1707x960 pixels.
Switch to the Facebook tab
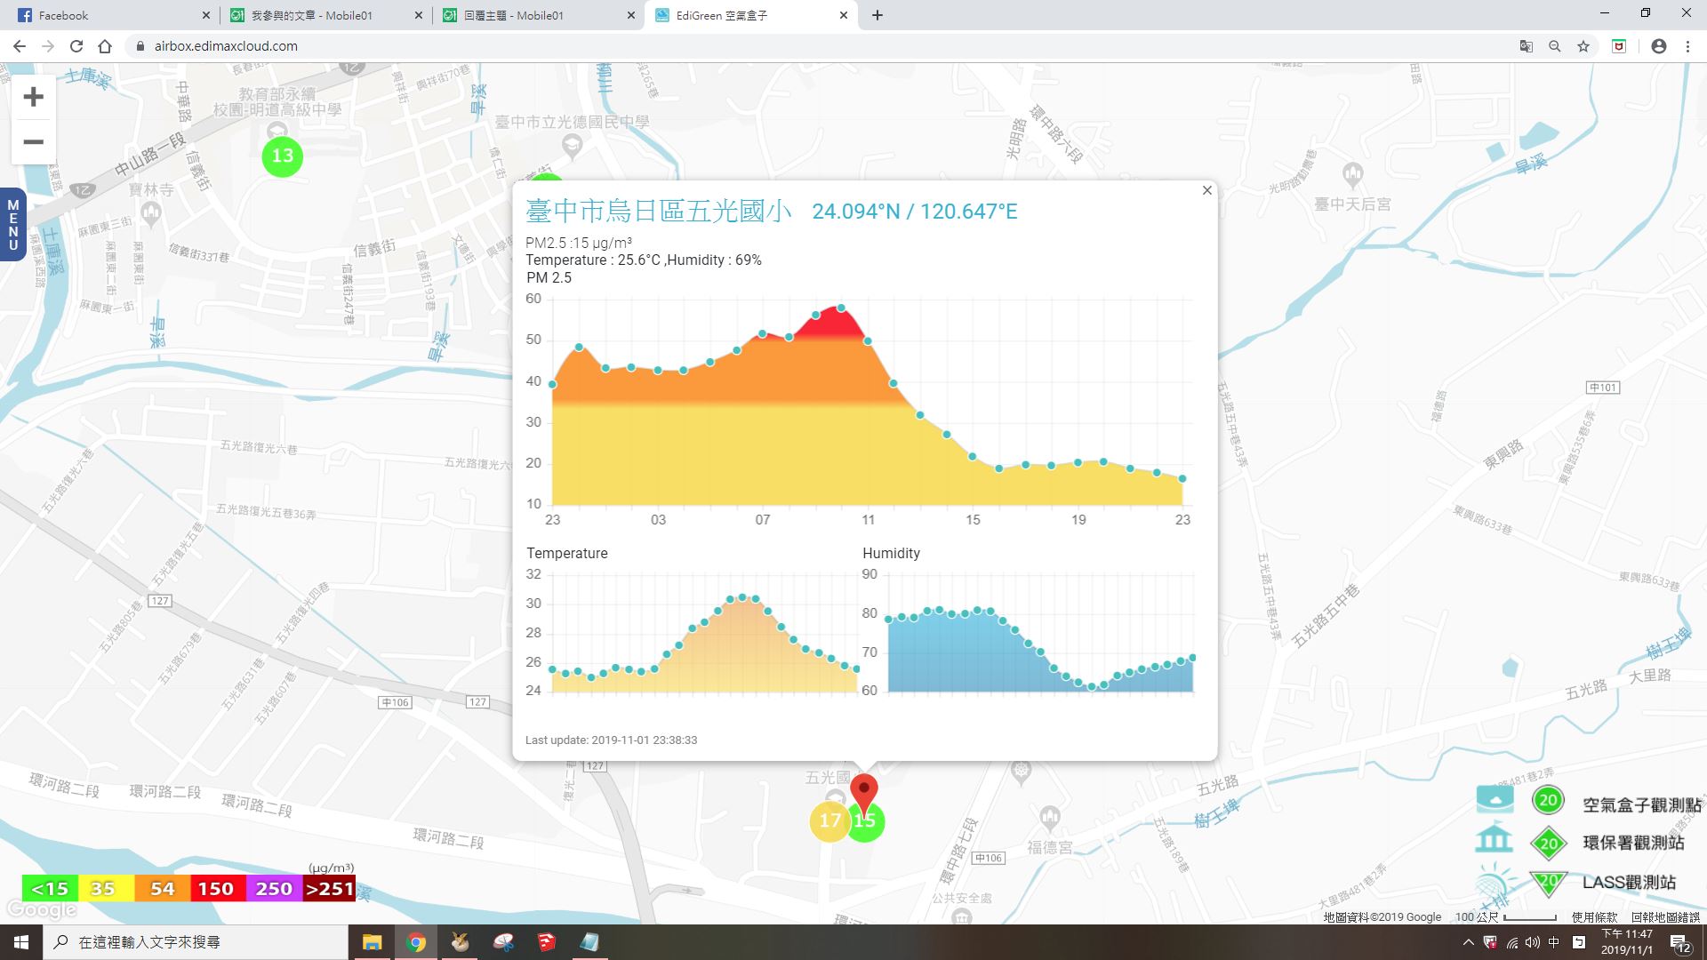(107, 15)
